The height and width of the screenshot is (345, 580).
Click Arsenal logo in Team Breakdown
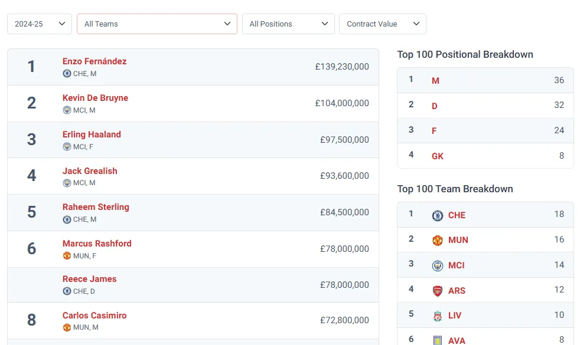coord(437,291)
